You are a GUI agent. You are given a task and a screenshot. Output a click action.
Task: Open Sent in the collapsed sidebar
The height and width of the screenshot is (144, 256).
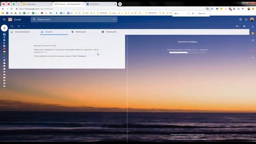[4, 43]
